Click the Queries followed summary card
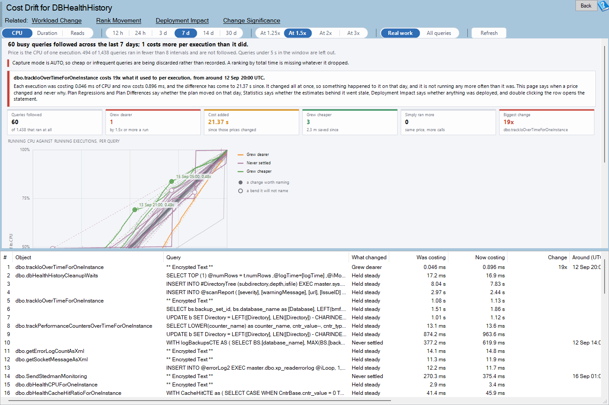The image size is (609, 405). [x=55, y=122]
